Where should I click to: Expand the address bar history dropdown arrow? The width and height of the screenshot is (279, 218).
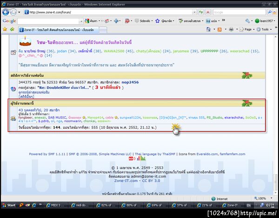(194, 12)
